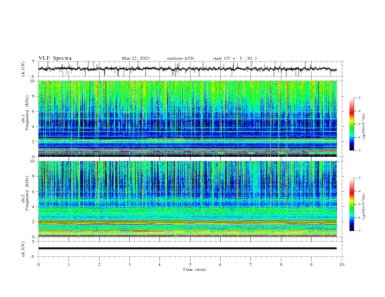The image size is (385, 297).
Task: Click time axis tick label "1"
Action: tap(69, 264)
